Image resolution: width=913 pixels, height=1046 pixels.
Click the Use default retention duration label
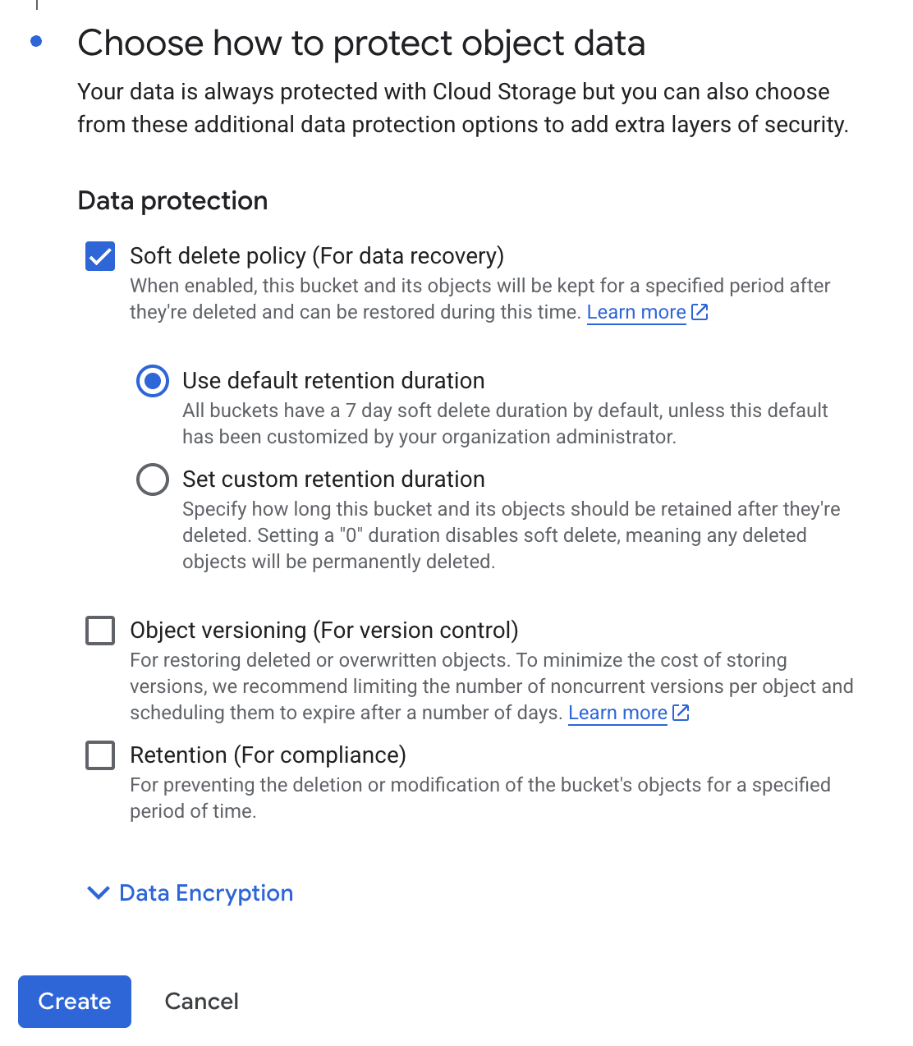pyautogui.click(x=333, y=381)
